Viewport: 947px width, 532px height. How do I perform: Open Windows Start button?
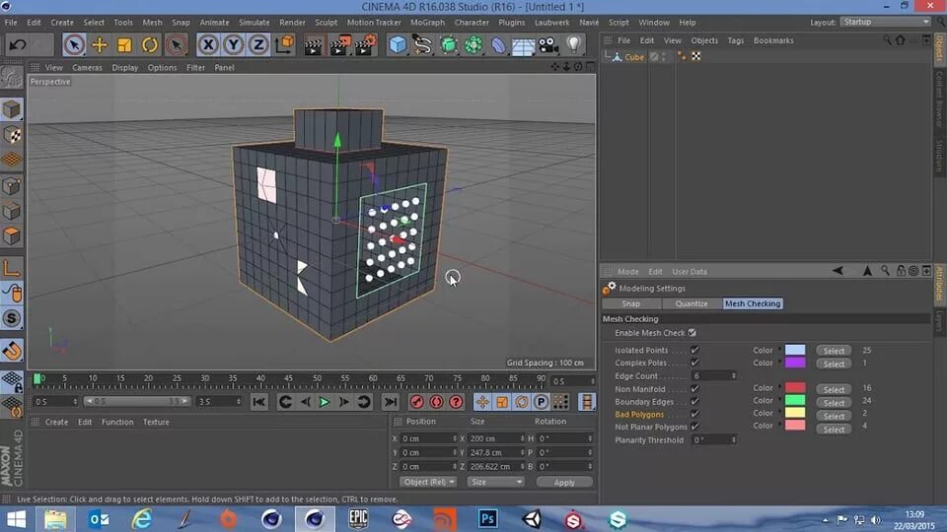pyautogui.click(x=16, y=519)
